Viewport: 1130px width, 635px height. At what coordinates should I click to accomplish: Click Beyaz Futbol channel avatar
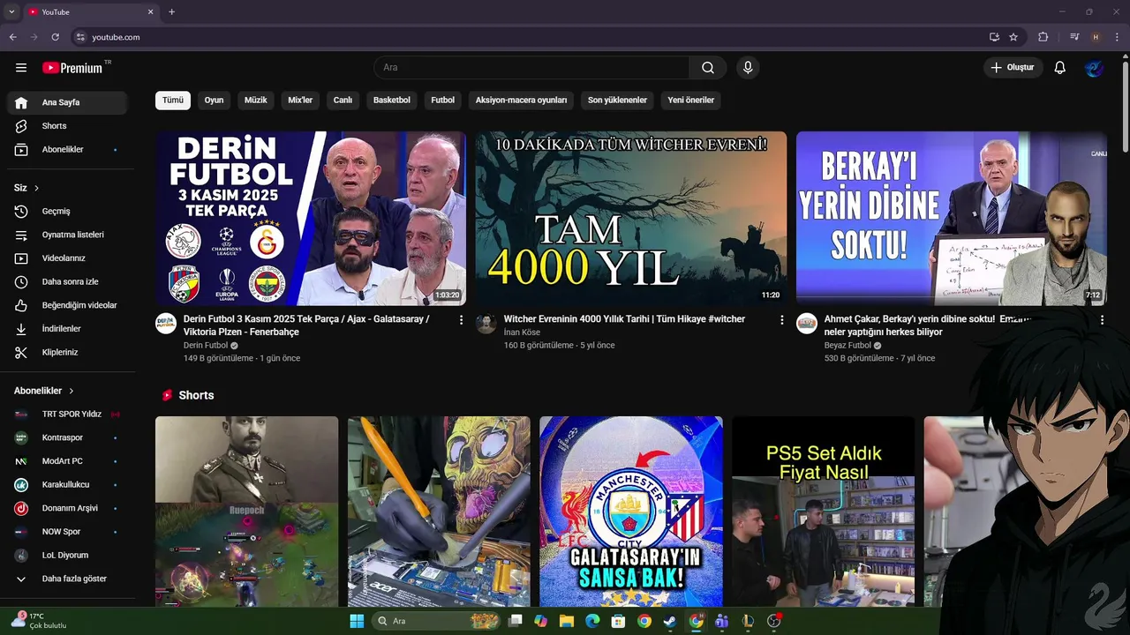click(x=807, y=324)
